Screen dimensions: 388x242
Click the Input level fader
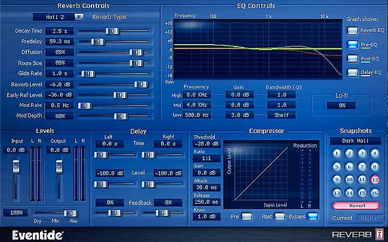pos(16,166)
